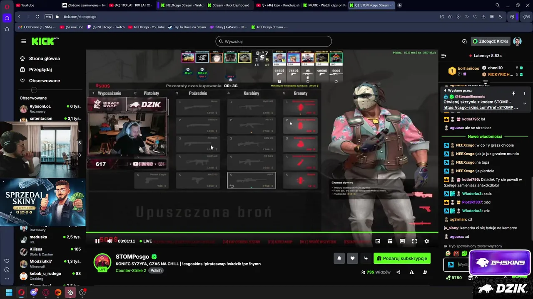Viewport: 533px width, 299px height.
Task: Open player settings gear
Action: (426, 241)
